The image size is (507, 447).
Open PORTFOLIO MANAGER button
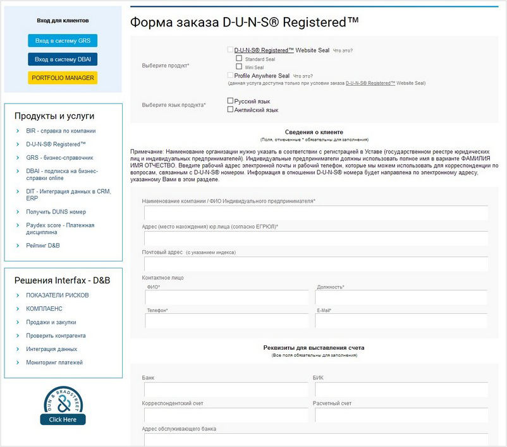pos(63,78)
